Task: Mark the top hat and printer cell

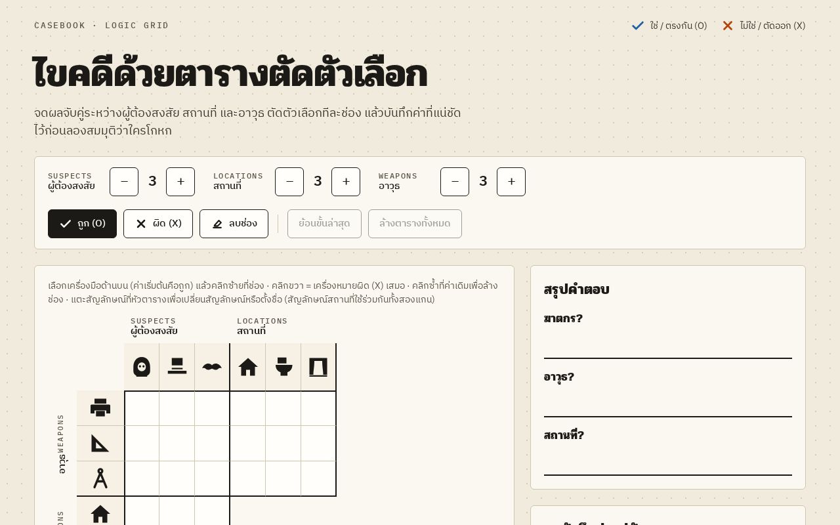Action: [177, 408]
